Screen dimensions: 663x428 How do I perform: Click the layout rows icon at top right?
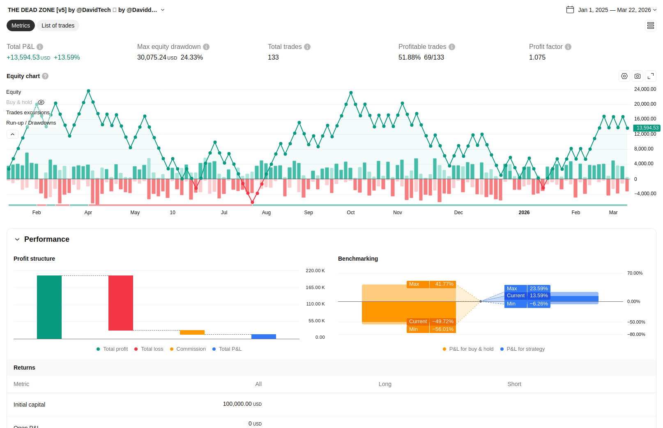tap(650, 25)
